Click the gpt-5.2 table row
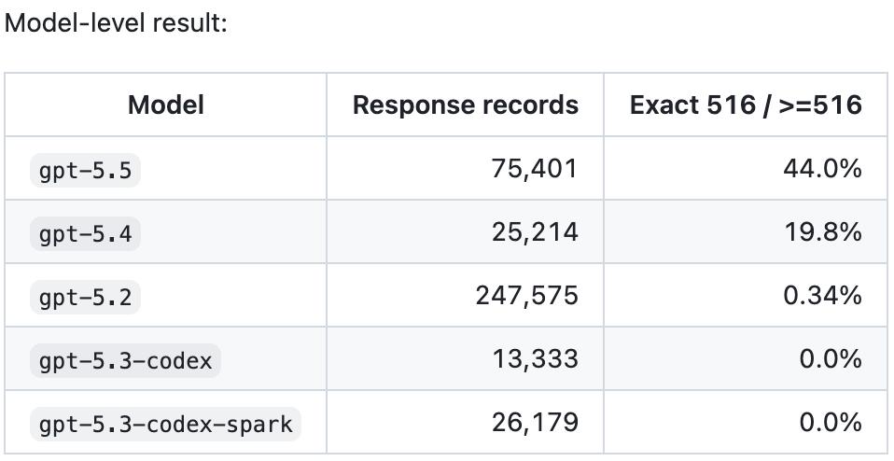The width and height of the screenshot is (894, 461). click(x=446, y=295)
